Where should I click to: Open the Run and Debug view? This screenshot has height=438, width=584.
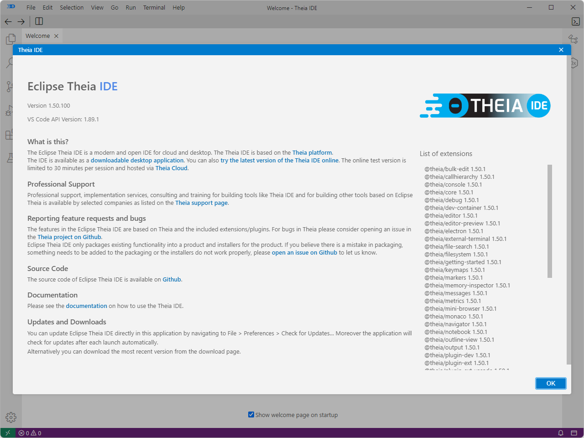[10, 111]
